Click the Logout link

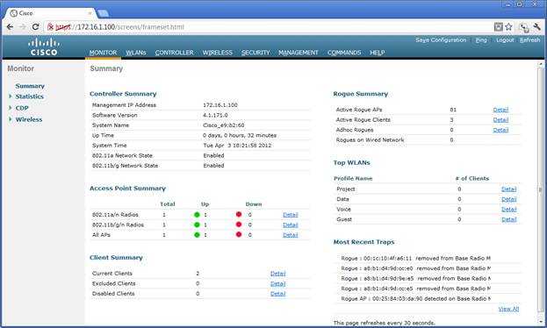click(505, 40)
